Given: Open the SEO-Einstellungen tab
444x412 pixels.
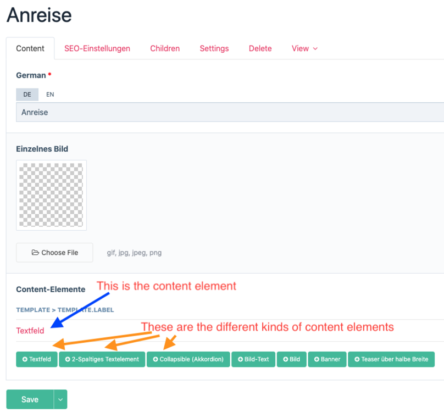Looking at the screenshot, I should pyautogui.click(x=97, y=48).
